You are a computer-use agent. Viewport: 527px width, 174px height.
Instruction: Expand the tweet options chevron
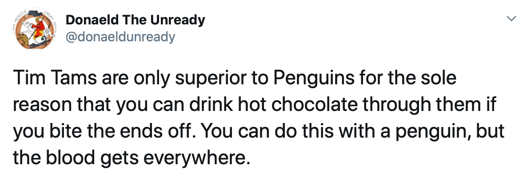click(x=511, y=19)
